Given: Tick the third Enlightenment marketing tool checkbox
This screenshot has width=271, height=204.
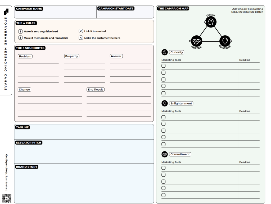Looking at the screenshot, I should pos(163,131).
